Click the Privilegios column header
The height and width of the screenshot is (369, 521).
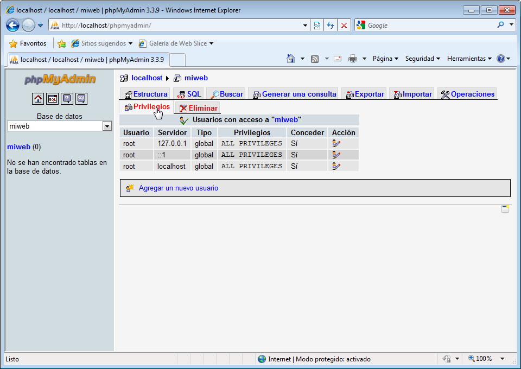[x=252, y=132]
